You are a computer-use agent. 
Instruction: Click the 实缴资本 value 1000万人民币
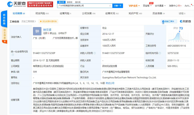coord(109,46)
